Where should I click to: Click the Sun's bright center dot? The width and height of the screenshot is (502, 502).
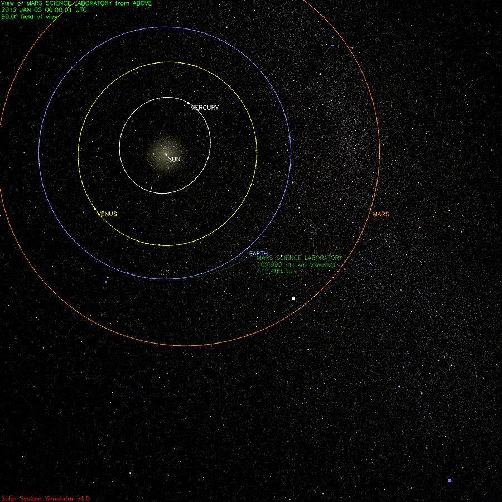tap(166, 155)
